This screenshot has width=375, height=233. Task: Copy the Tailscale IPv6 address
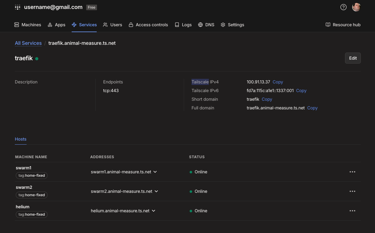pyautogui.click(x=301, y=91)
